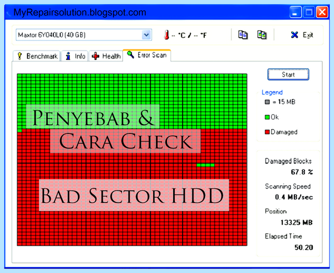Open the Info tab
This screenshot has width=334, height=273.
point(75,56)
